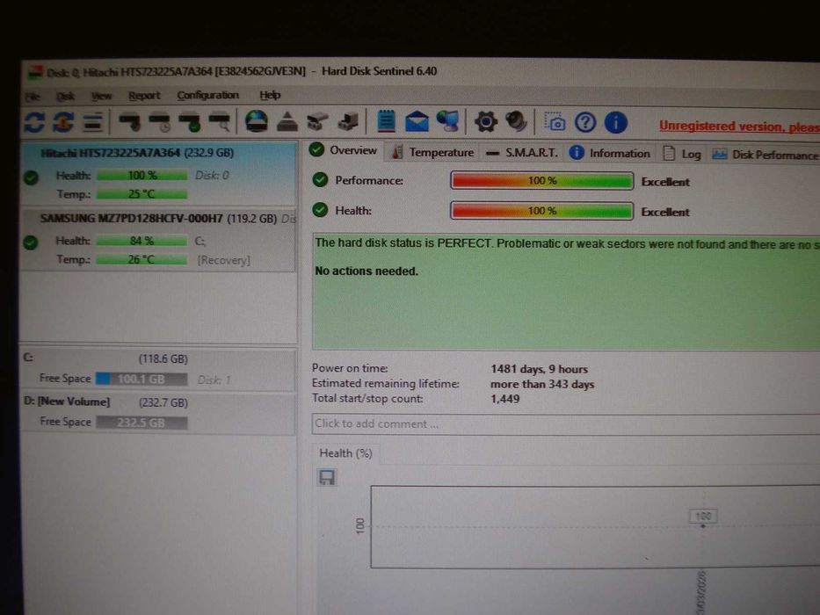Click the Samsung 26 °C temperature bar

[142, 259]
